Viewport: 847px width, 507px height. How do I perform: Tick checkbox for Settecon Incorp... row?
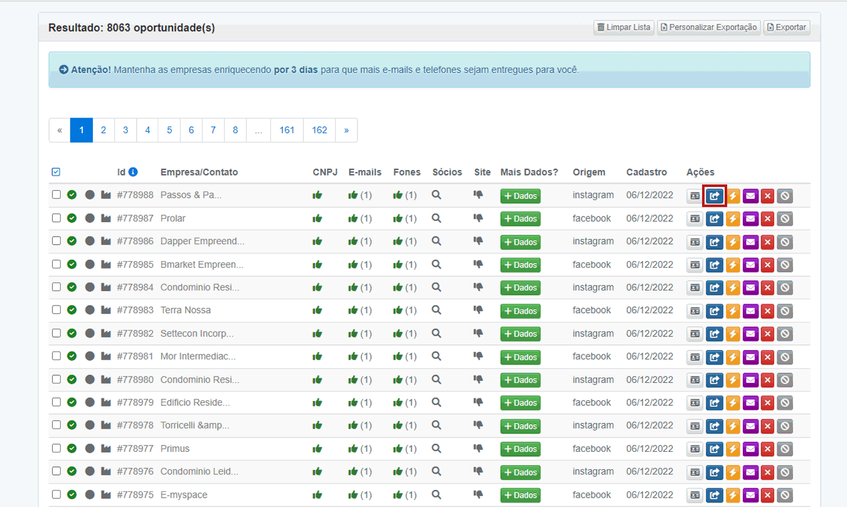click(56, 333)
